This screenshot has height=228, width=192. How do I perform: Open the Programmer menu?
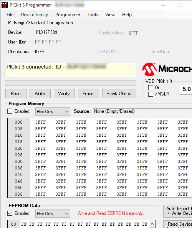click(x=68, y=15)
